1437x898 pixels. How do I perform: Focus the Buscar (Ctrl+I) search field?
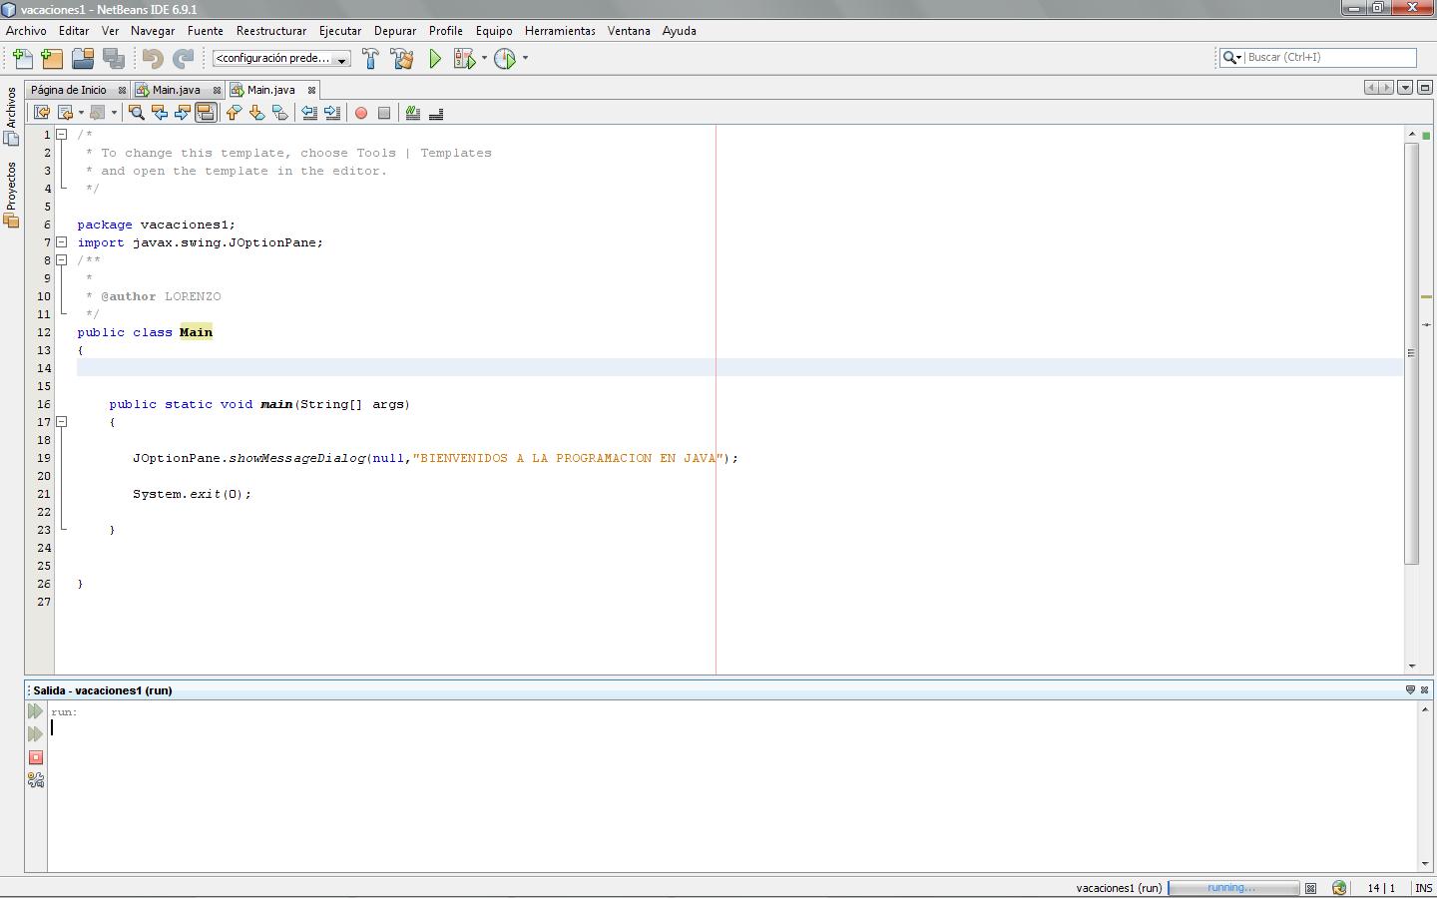(1330, 58)
